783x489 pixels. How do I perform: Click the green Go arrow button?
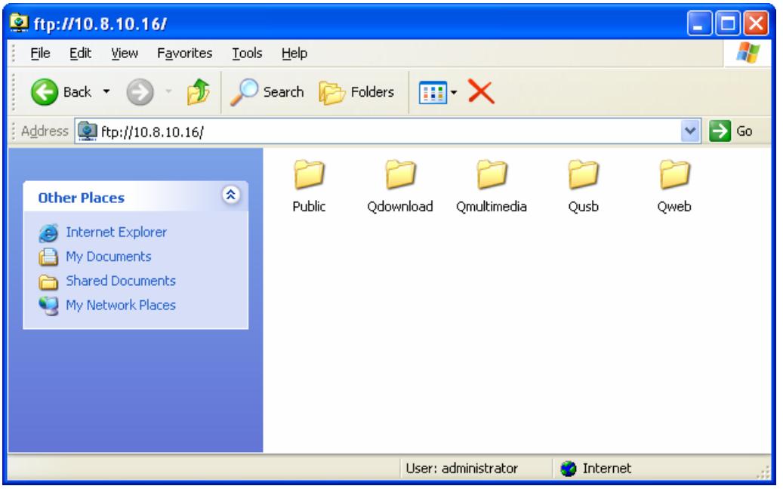point(720,131)
